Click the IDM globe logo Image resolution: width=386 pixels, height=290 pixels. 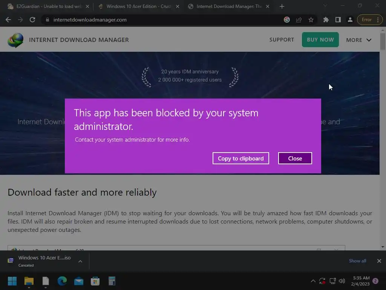tap(15, 40)
